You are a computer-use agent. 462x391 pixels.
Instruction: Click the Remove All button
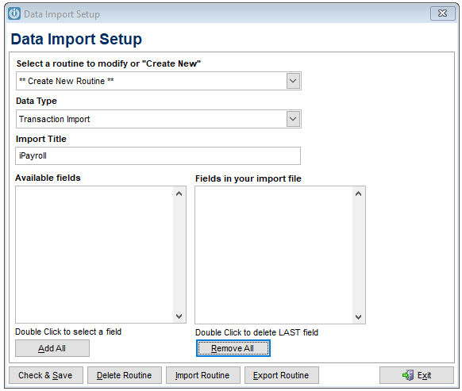click(x=233, y=348)
